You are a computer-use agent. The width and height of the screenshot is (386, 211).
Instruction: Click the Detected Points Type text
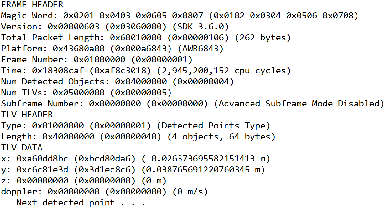tap(214, 126)
